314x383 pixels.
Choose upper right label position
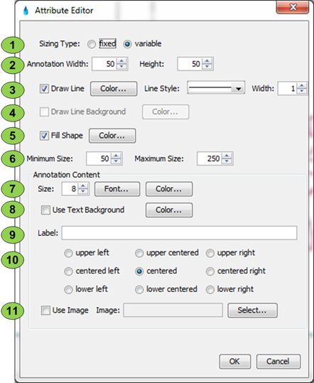click(210, 253)
